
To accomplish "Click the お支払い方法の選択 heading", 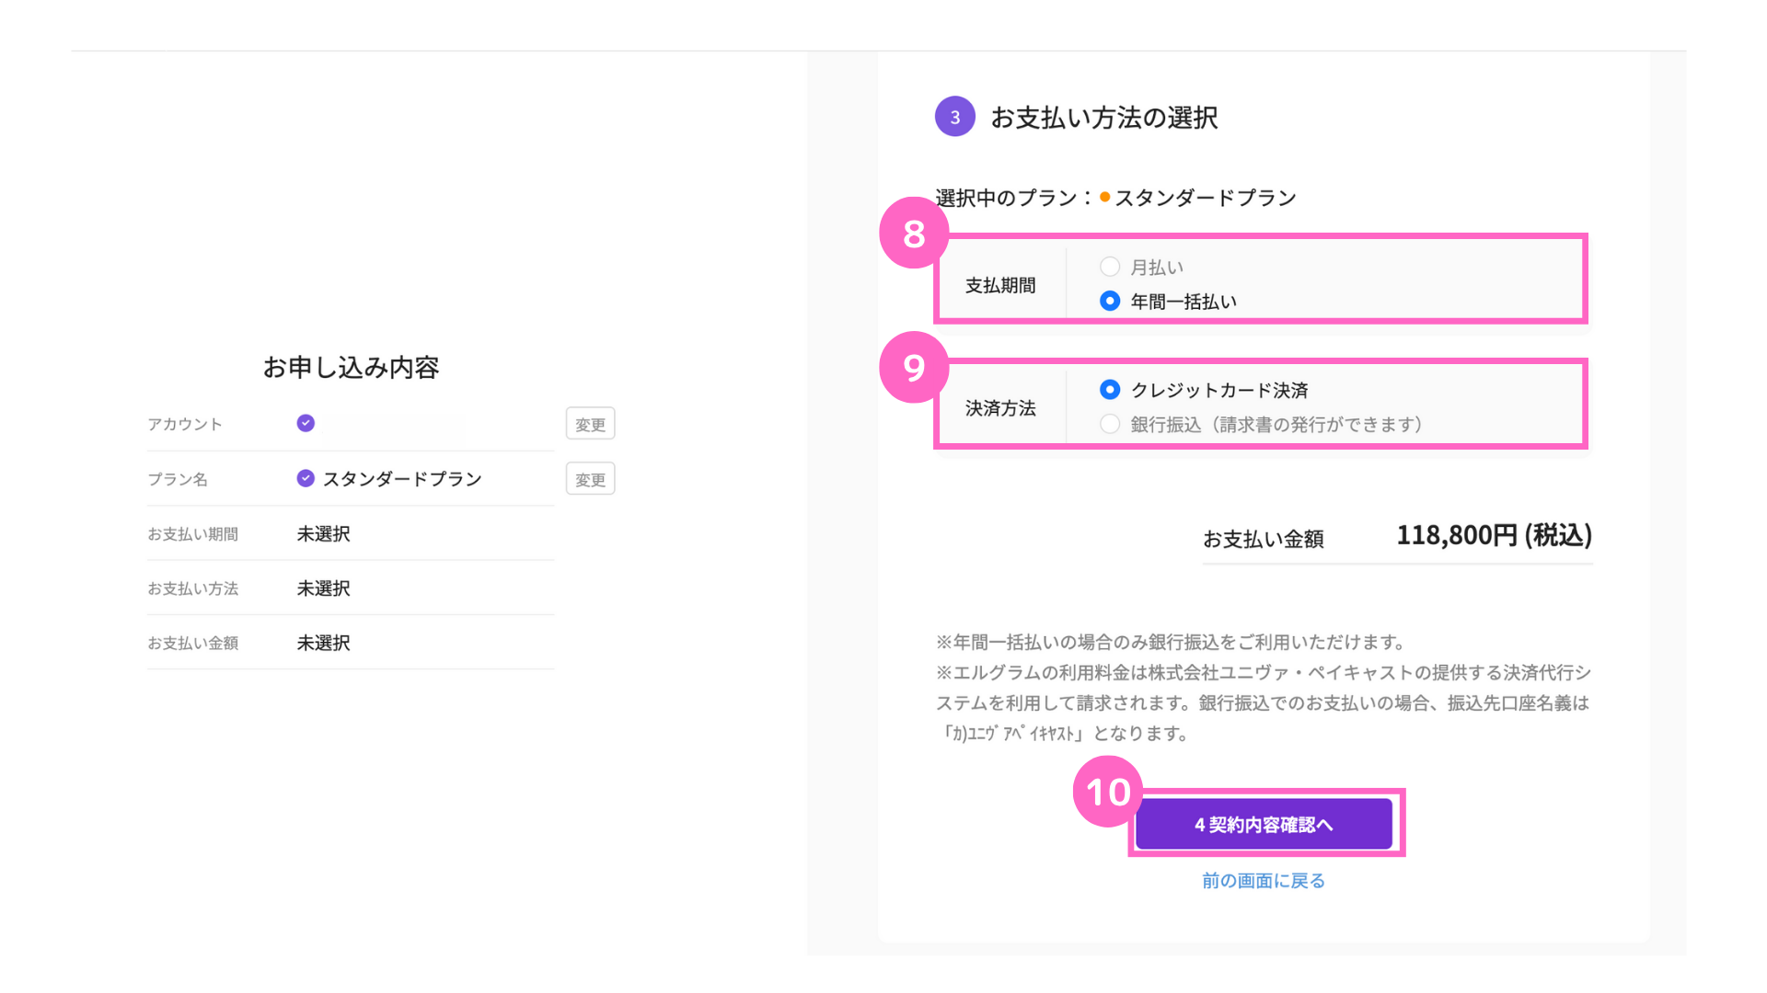I will tap(1103, 118).
